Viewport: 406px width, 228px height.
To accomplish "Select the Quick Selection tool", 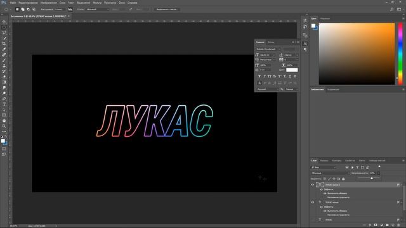I will click(4, 38).
